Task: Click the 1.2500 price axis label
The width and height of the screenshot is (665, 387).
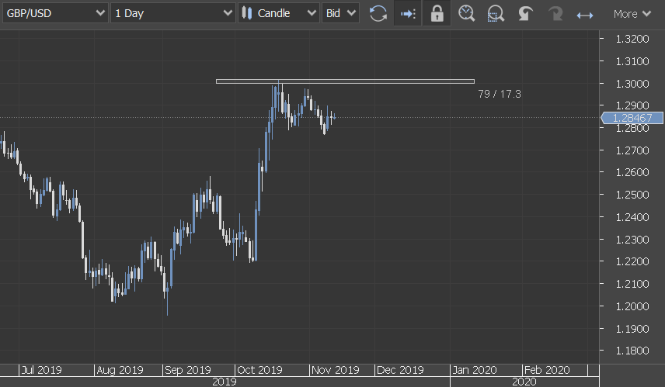Action: (x=632, y=195)
